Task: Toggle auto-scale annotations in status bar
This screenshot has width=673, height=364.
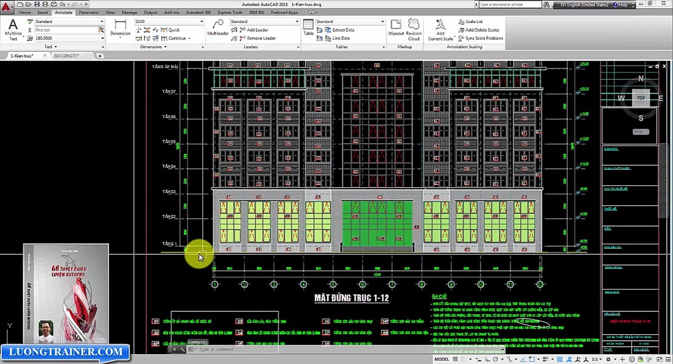Action: pos(577,359)
